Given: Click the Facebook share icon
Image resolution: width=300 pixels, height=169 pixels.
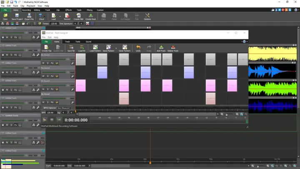Looking at the screenshot, I should point(276,10).
